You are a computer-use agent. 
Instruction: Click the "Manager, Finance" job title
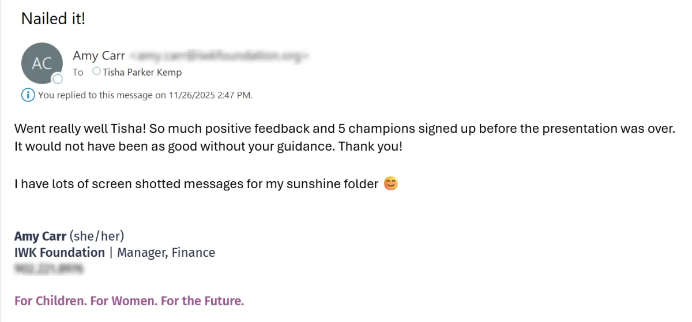pos(166,252)
